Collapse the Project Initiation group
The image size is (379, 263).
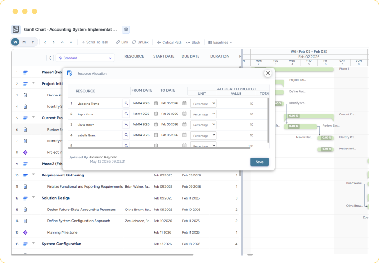[34, 83]
